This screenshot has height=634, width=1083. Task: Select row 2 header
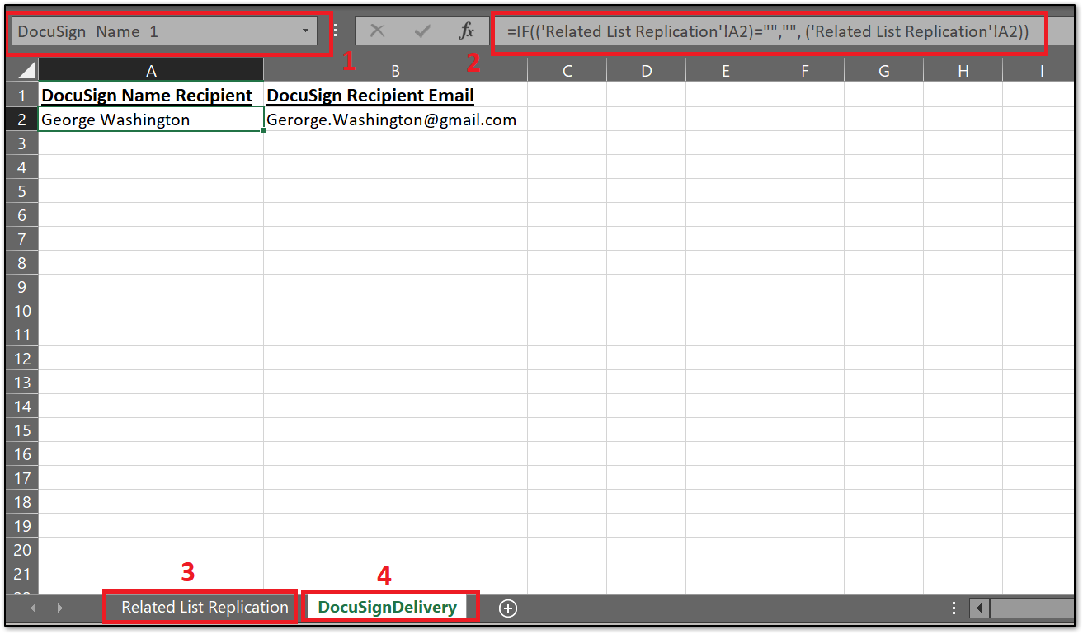click(x=22, y=119)
